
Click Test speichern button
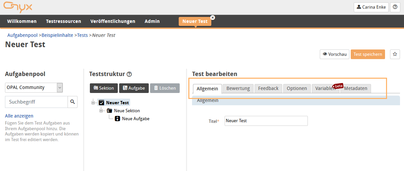click(368, 54)
